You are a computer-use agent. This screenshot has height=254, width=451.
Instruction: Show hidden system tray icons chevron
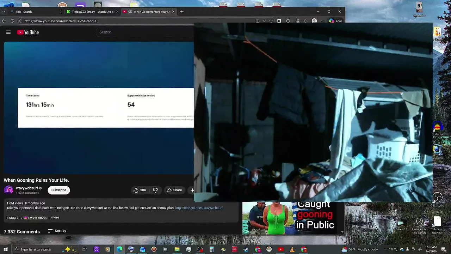pos(385,249)
